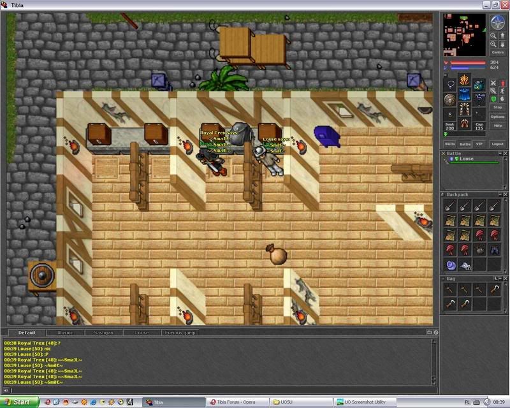Click the ring slot item

coord(450,115)
